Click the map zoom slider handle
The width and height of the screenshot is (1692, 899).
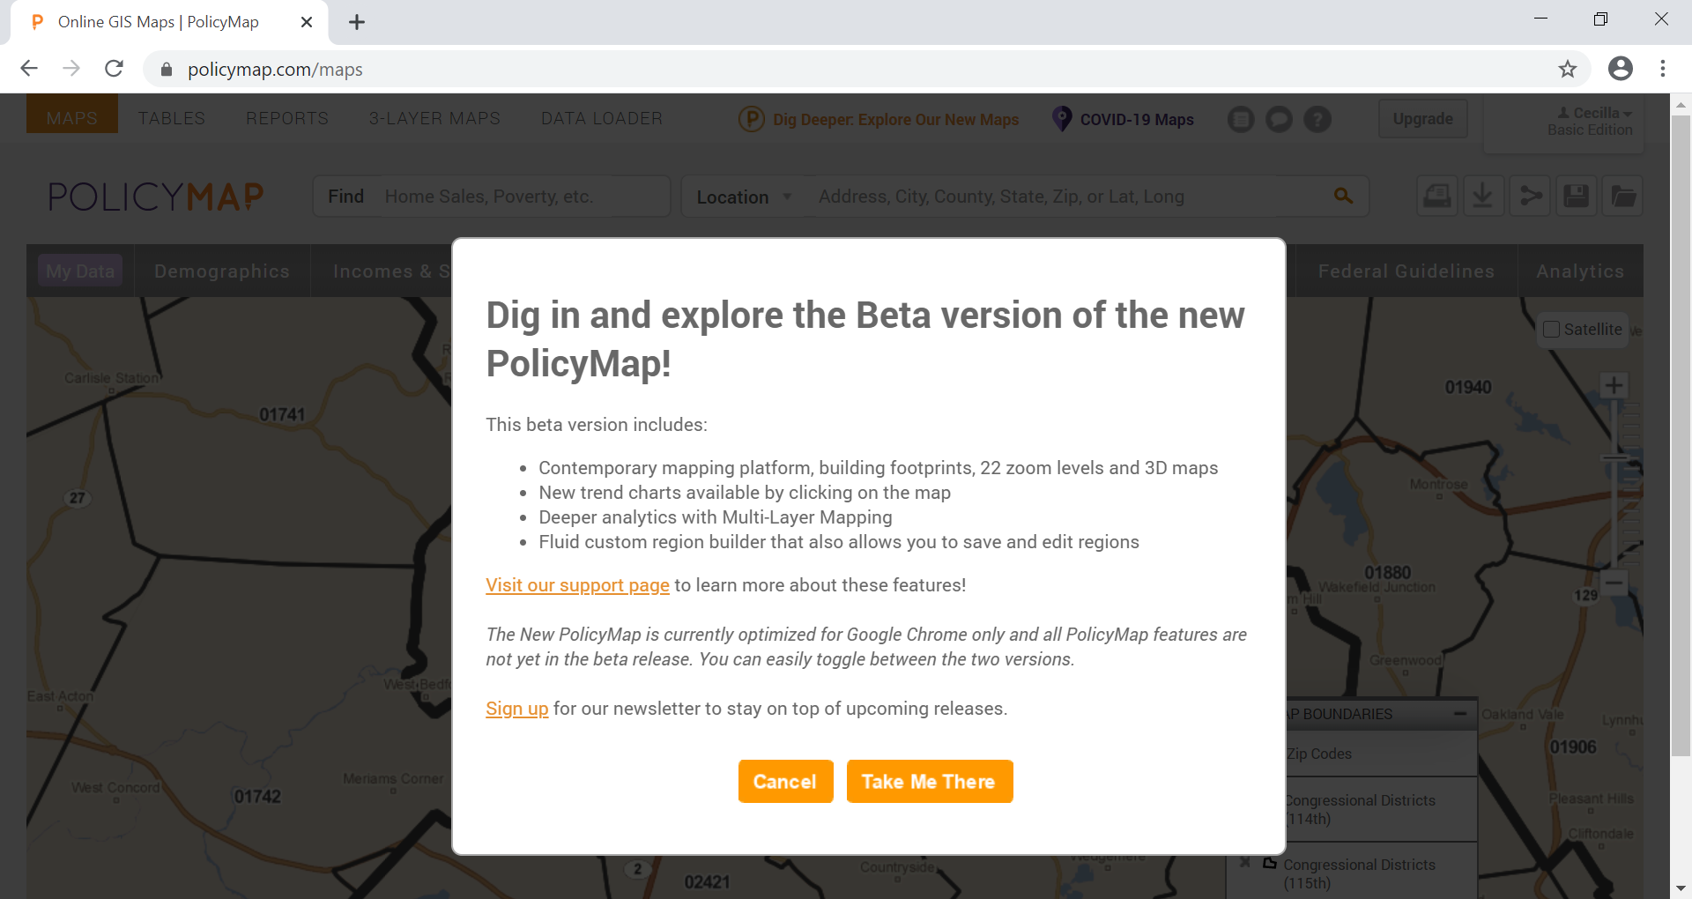click(x=1614, y=457)
